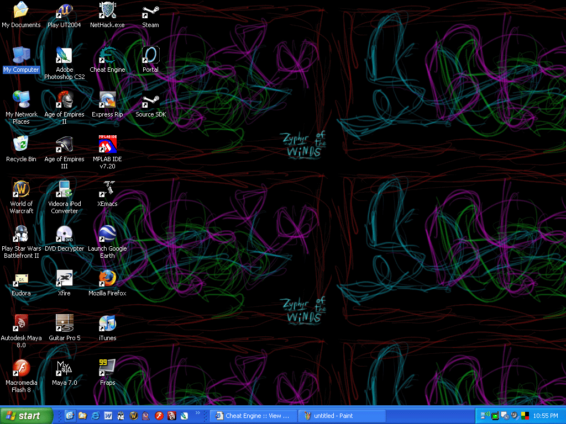The height and width of the screenshot is (424, 566).
Task: Click the DVD Decrypter shortcut
Action: pos(64,239)
